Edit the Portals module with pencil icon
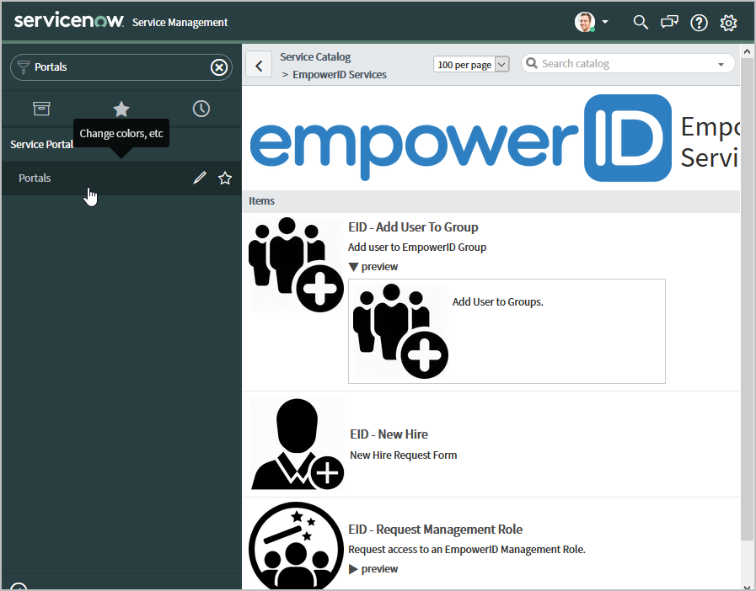This screenshot has height=591, width=756. 200,178
